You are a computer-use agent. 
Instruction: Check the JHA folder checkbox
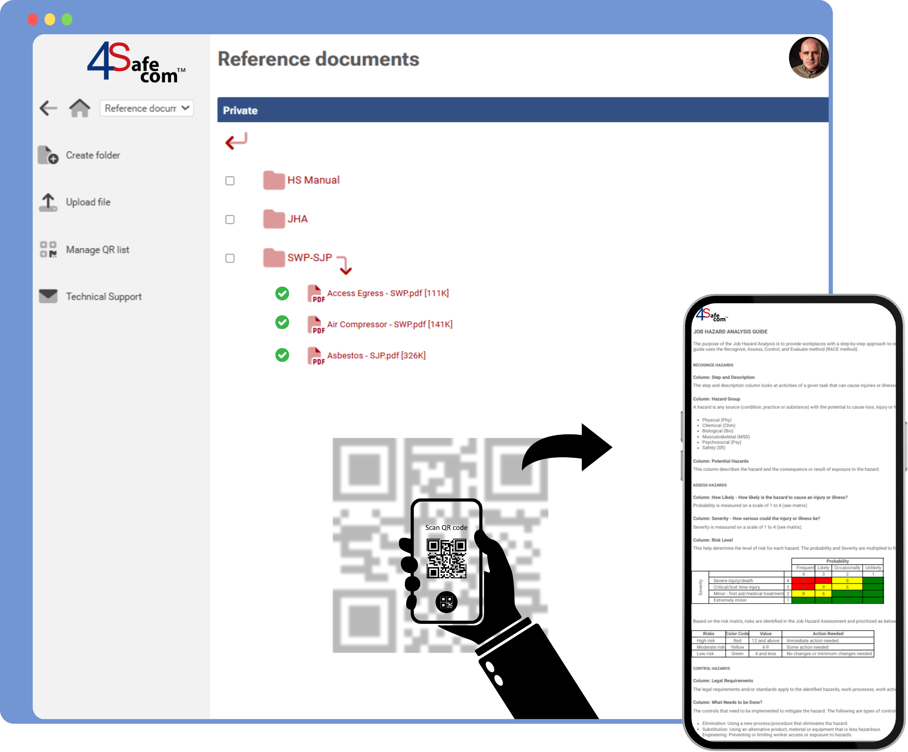(x=230, y=220)
